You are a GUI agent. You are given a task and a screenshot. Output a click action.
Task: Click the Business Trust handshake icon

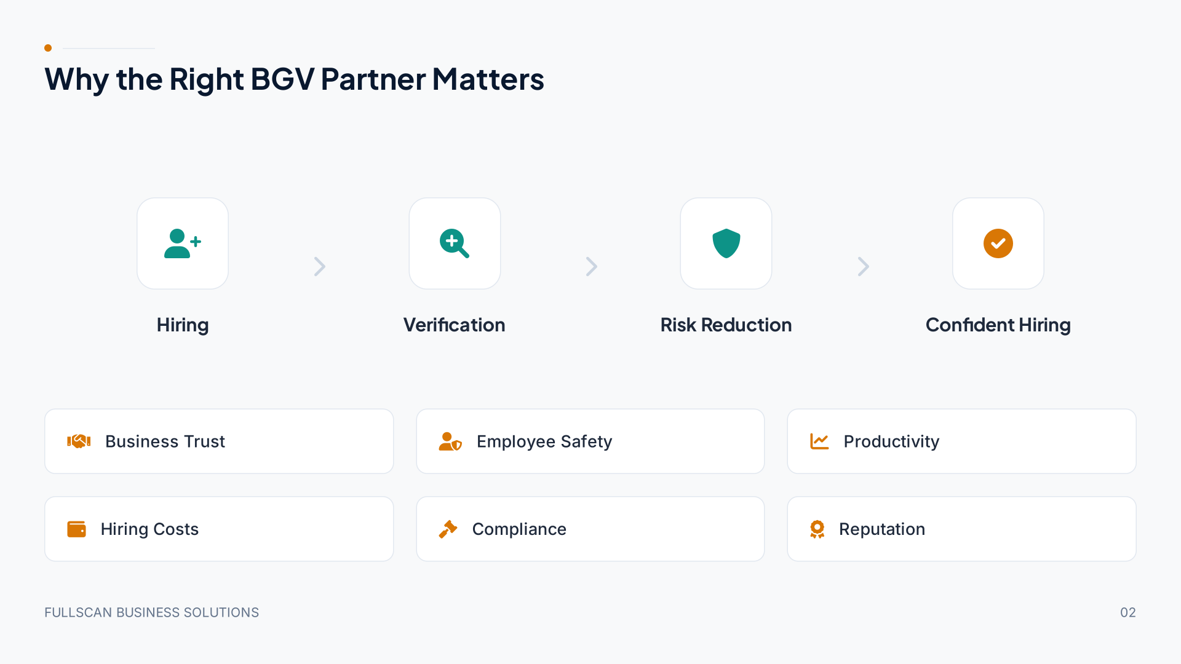point(79,441)
